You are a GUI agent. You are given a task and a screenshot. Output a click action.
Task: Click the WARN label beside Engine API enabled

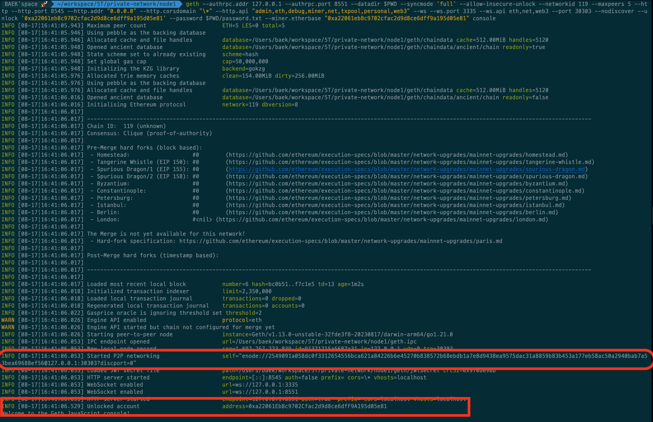[8, 320]
